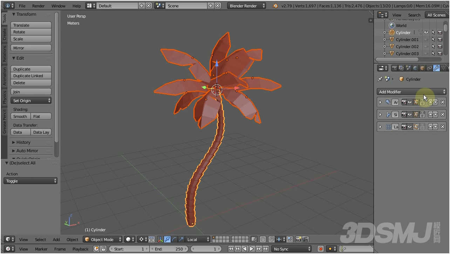
Task: Enable translate manipulator arrow icon
Action: [x=167, y=240]
